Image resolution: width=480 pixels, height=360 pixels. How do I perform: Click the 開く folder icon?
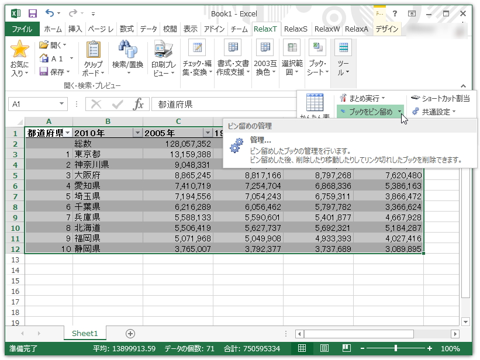[x=44, y=45]
